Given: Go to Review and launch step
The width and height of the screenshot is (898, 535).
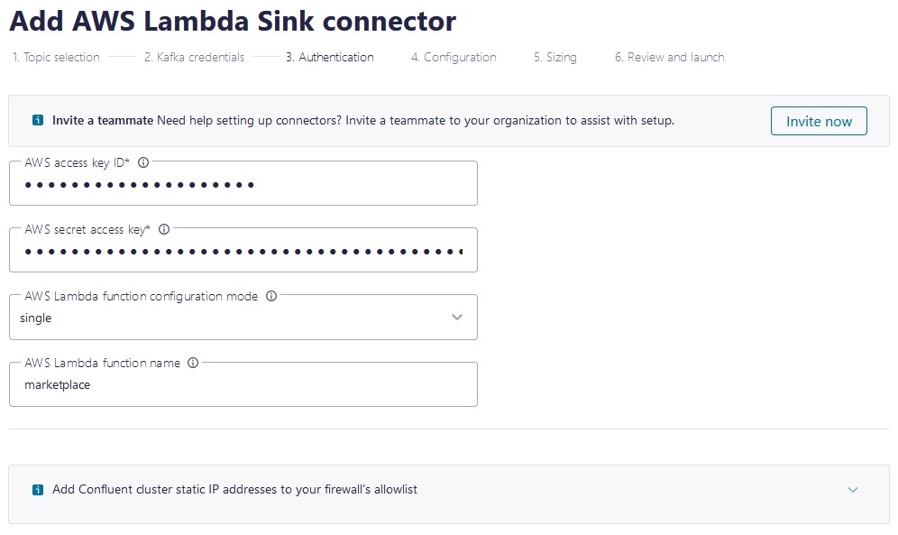Looking at the screenshot, I should tap(669, 57).
